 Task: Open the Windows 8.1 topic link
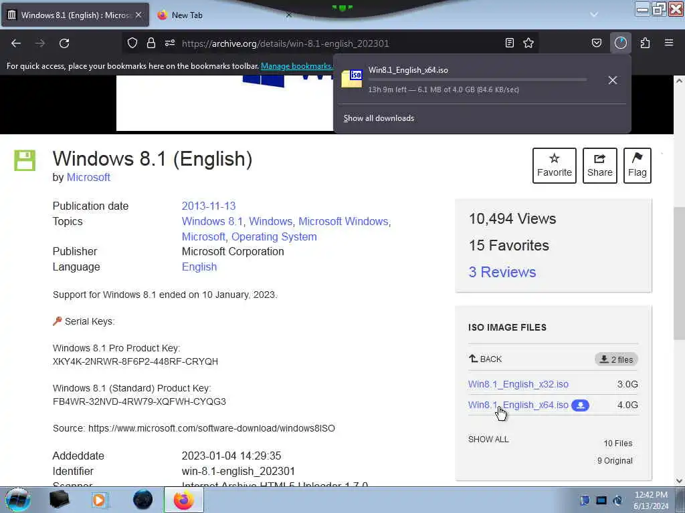click(x=212, y=221)
